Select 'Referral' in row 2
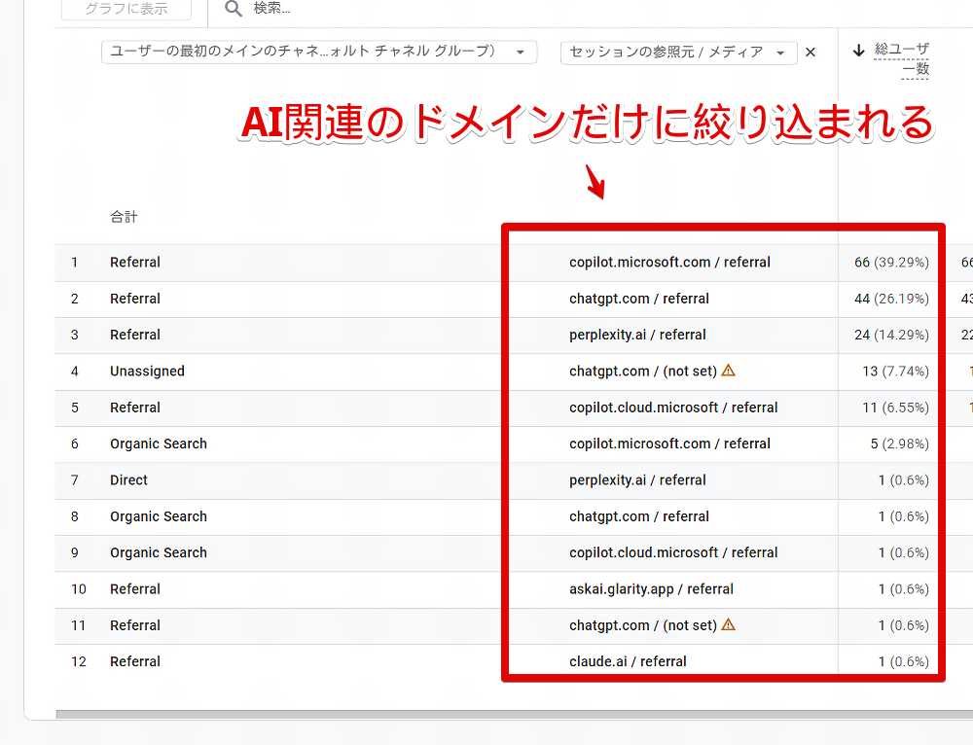The height and width of the screenshot is (745, 973). [135, 299]
